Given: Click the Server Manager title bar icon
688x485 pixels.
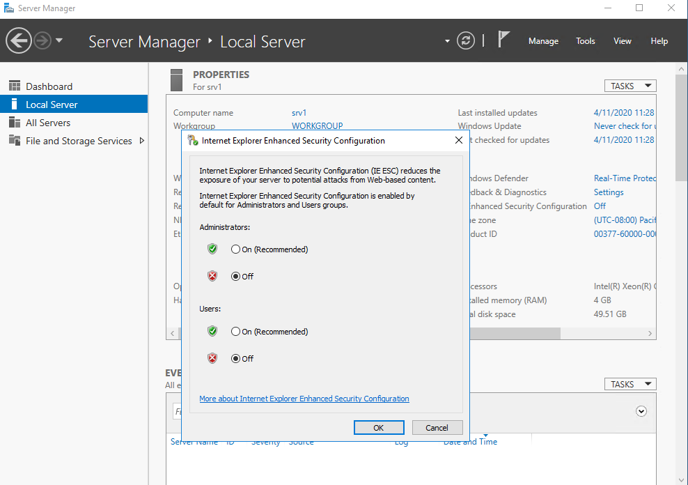Looking at the screenshot, I should tap(9, 8).
